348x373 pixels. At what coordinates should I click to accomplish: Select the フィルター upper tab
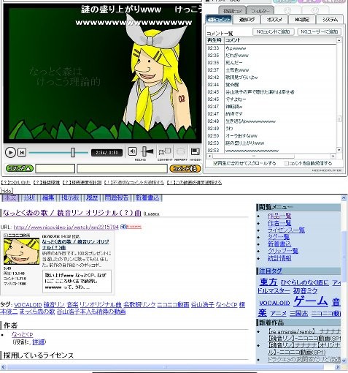260,11
